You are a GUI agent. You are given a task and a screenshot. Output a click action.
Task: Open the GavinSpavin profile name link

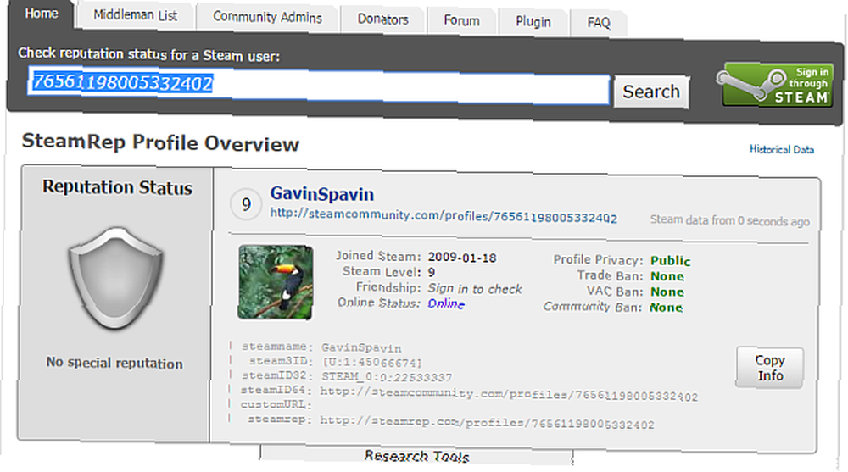click(x=321, y=193)
